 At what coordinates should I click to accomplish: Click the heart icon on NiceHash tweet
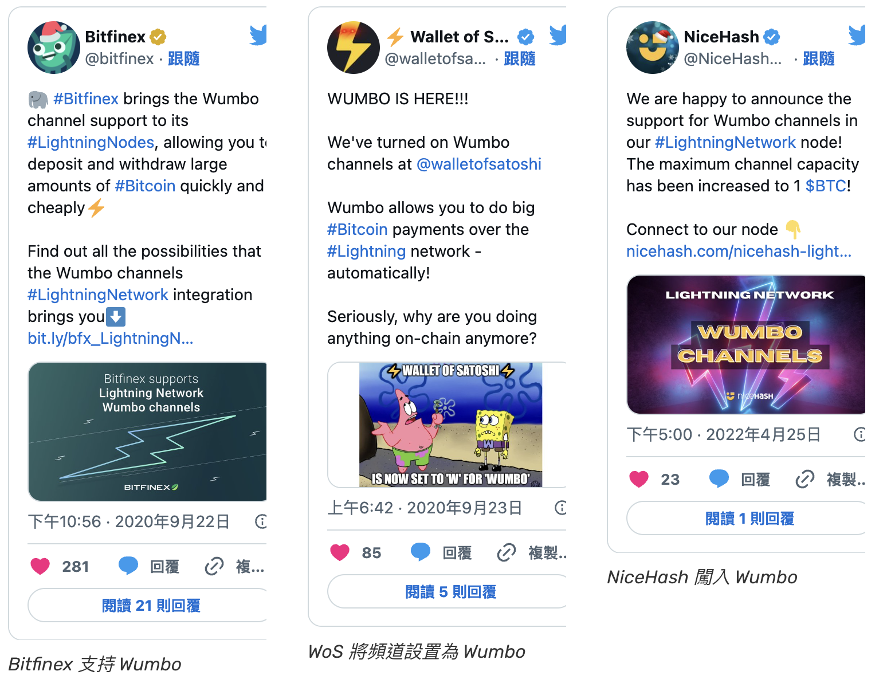coord(639,479)
